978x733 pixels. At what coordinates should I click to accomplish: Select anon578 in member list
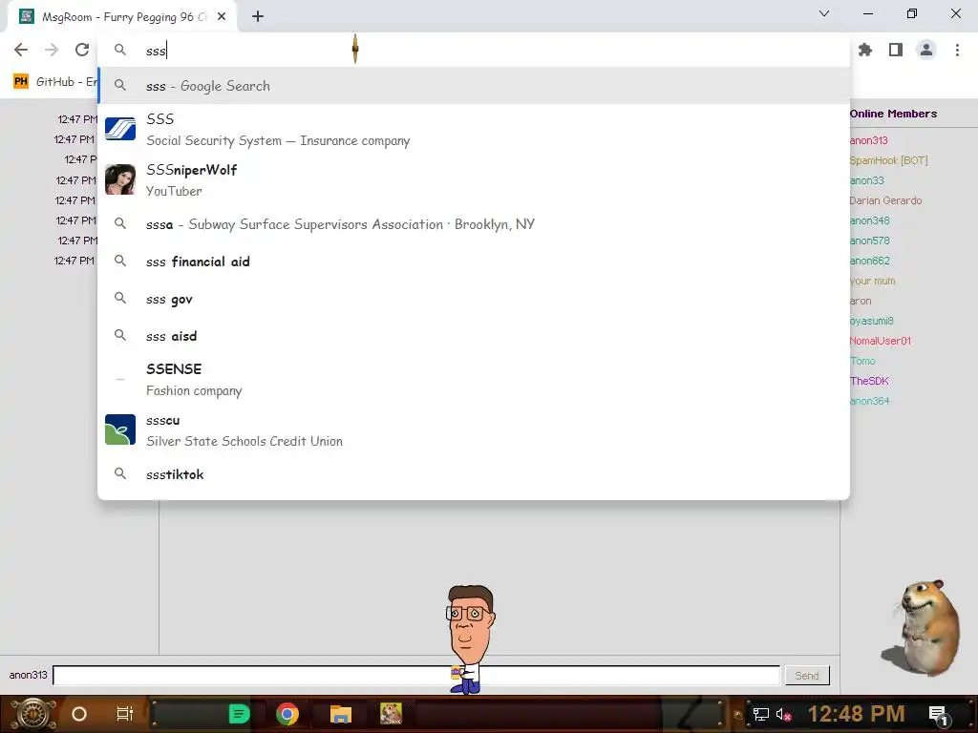pos(869,241)
